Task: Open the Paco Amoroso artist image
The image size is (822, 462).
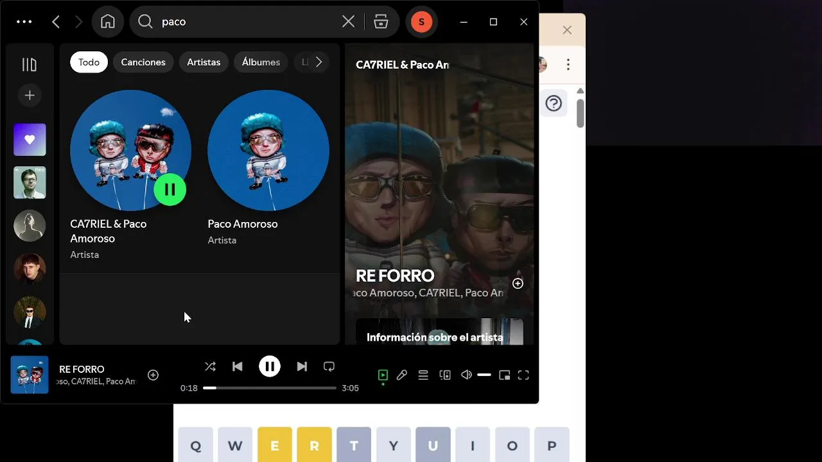Action: coord(268,150)
